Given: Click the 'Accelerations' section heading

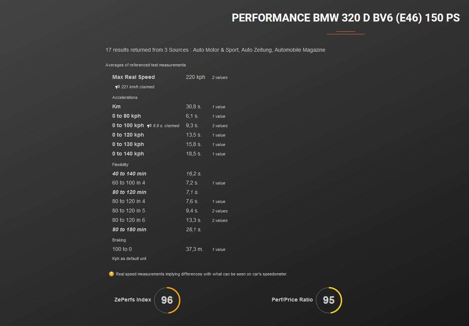Looking at the screenshot, I should (x=125, y=97).
